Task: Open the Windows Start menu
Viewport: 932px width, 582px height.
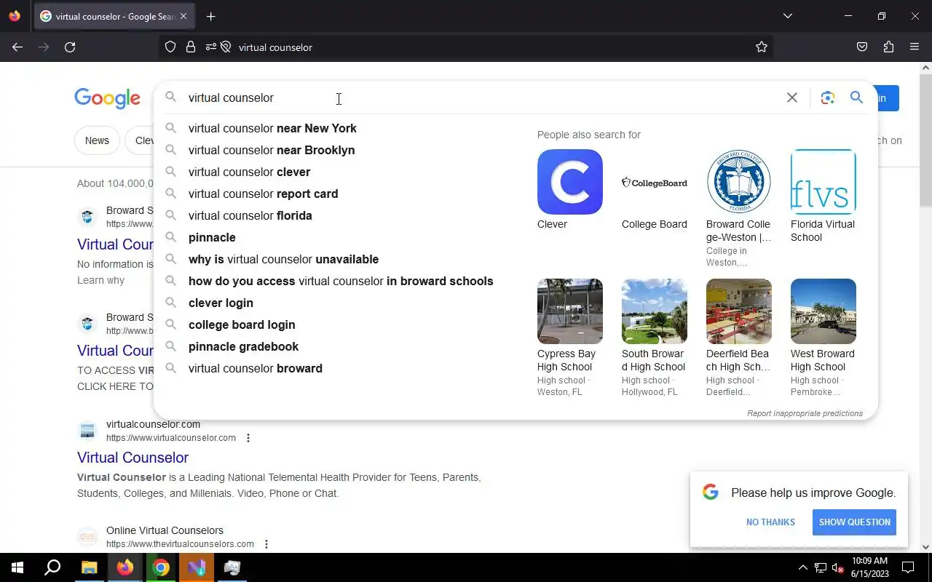Action: point(17,567)
